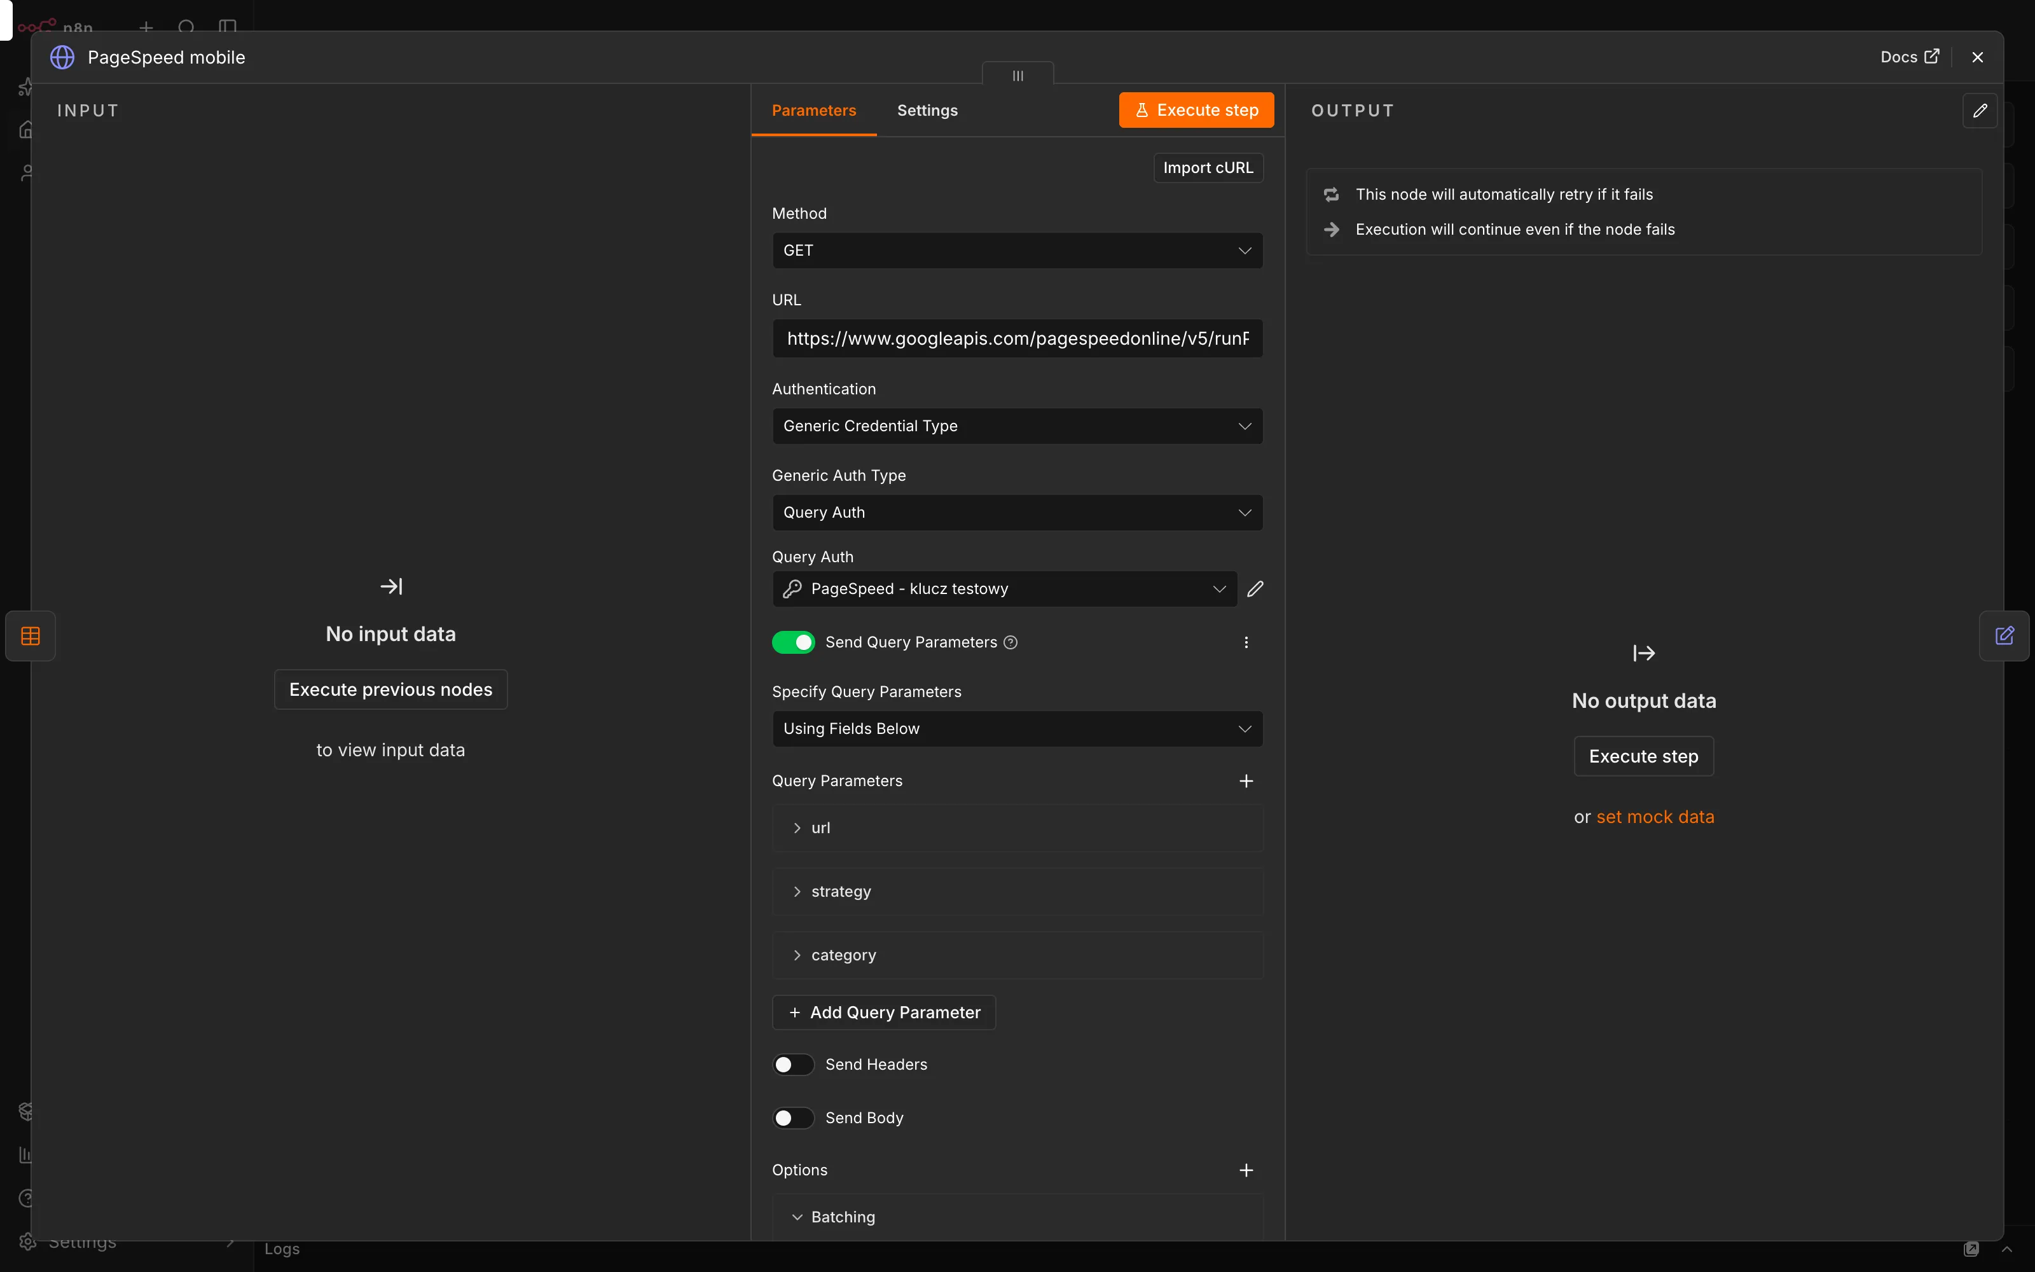
Task: Click the chevron-up icon in the Logs bar
Action: tap(2006, 1249)
